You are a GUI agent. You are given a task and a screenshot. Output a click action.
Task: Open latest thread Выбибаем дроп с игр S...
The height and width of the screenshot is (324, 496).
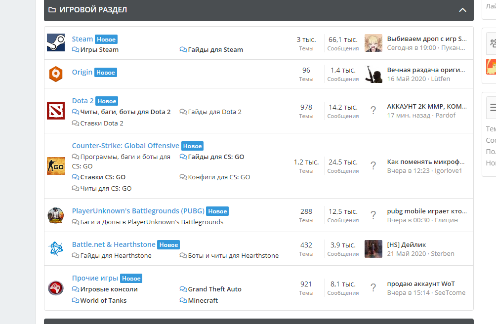click(427, 39)
